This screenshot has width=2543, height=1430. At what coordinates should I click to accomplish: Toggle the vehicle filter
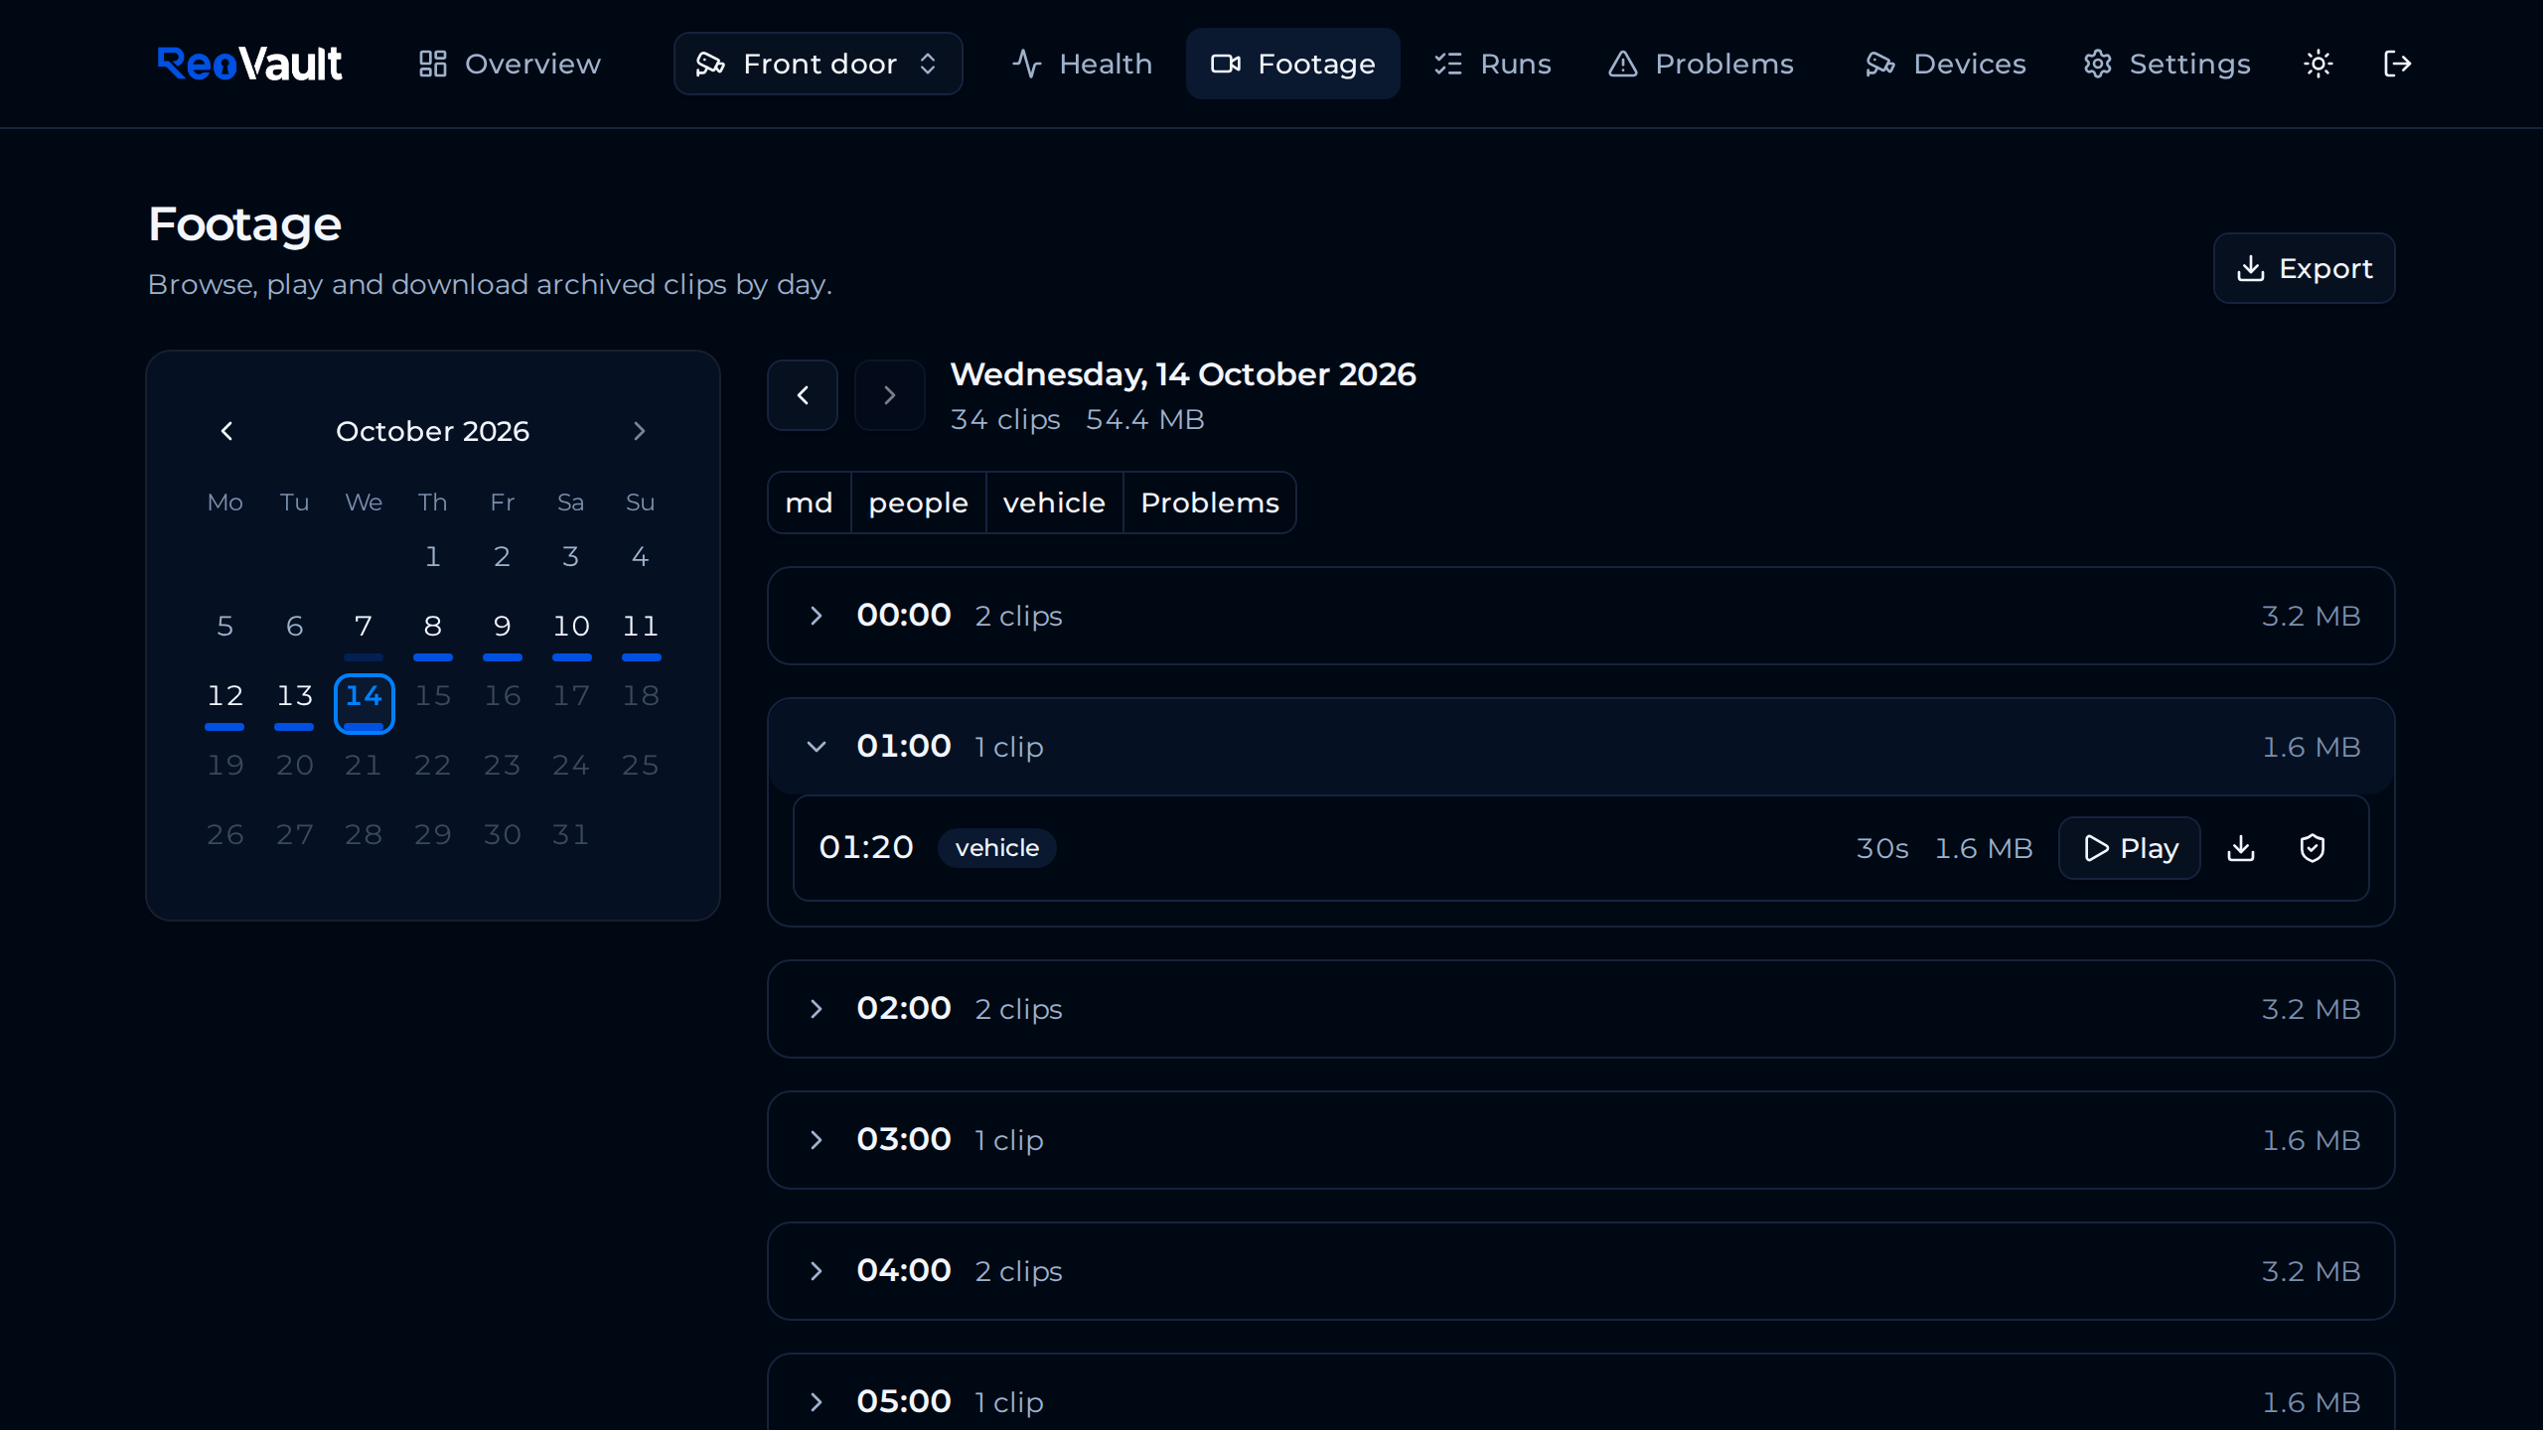[1055, 502]
